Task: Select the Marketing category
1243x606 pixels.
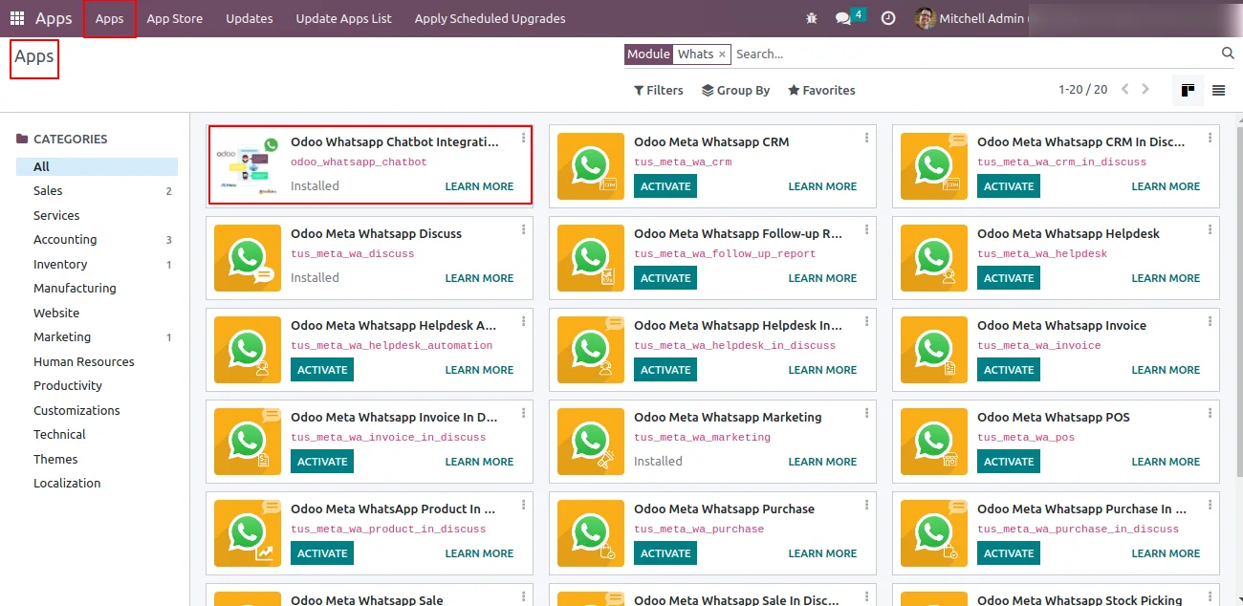Action: (x=97, y=337)
